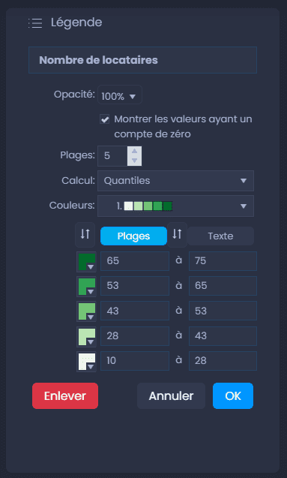Click the sort arrows icon left of Plages

pos(85,234)
